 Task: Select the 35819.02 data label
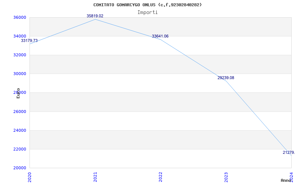[x=95, y=16]
